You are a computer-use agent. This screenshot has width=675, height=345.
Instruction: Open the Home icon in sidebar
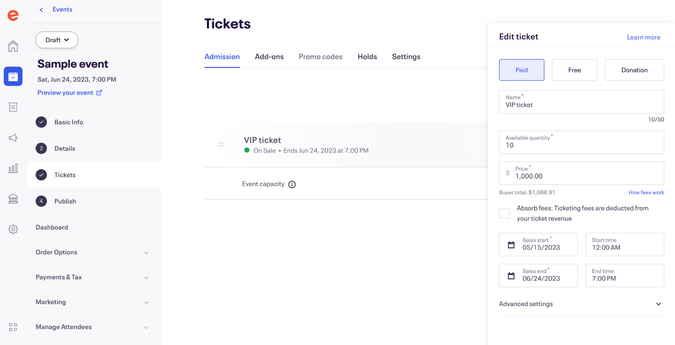(13, 46)
